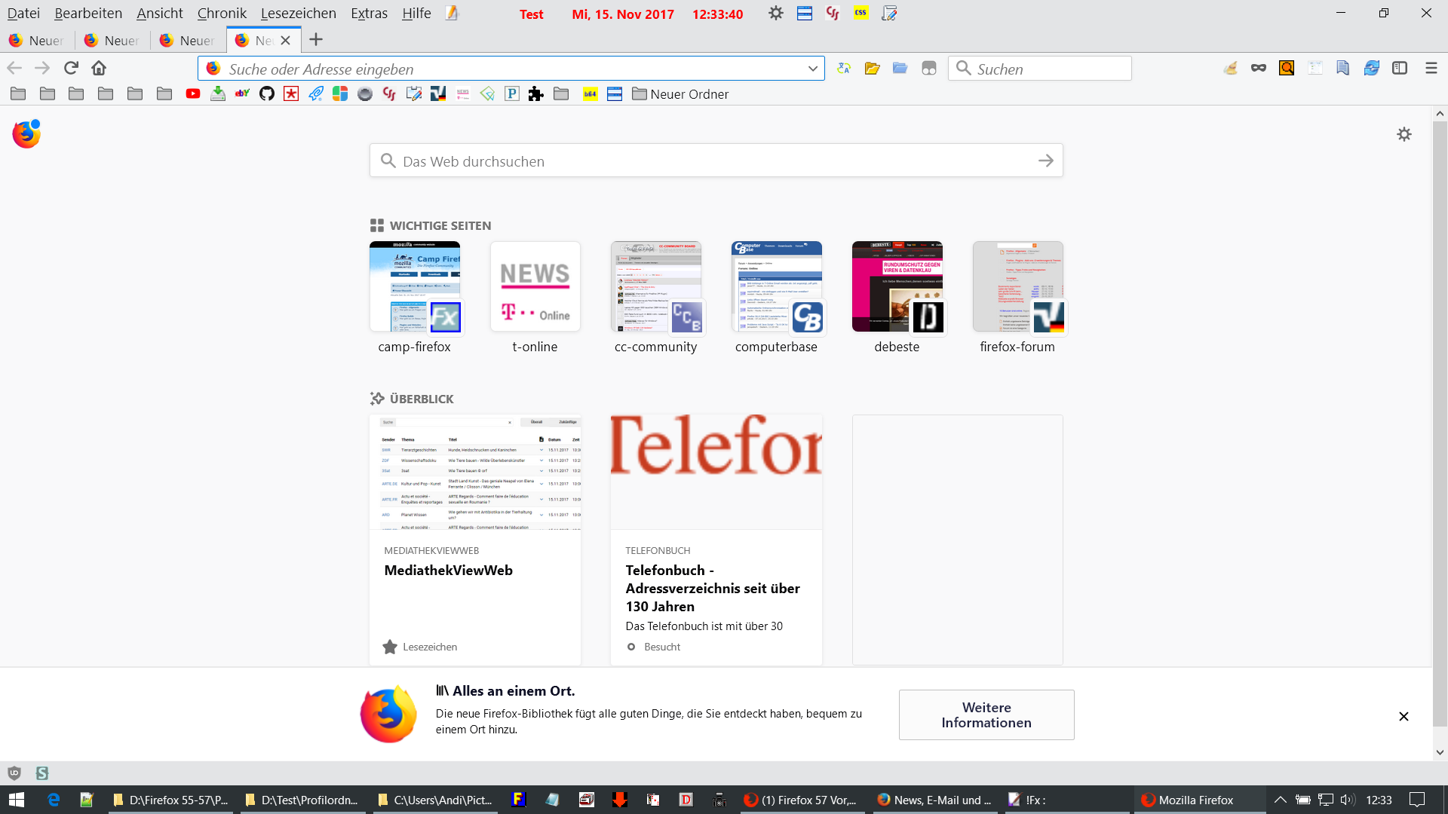The height and width of the screenshot is (814, 1448).
Task: Open new tab page settings gear
Action: pyautogui.click(x=1404, y=134)
